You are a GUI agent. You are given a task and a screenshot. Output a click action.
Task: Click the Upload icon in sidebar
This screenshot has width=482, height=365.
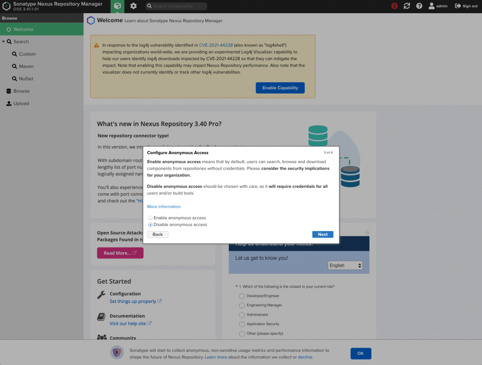[8, 103]
